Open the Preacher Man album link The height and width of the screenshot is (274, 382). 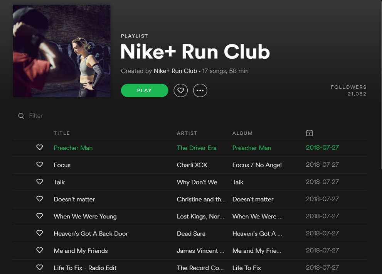coord(252,148)
